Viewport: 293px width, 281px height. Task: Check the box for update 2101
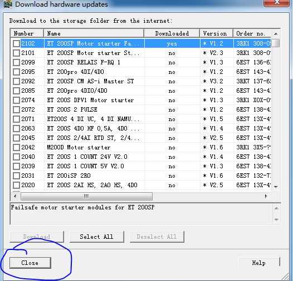(16, 53)
